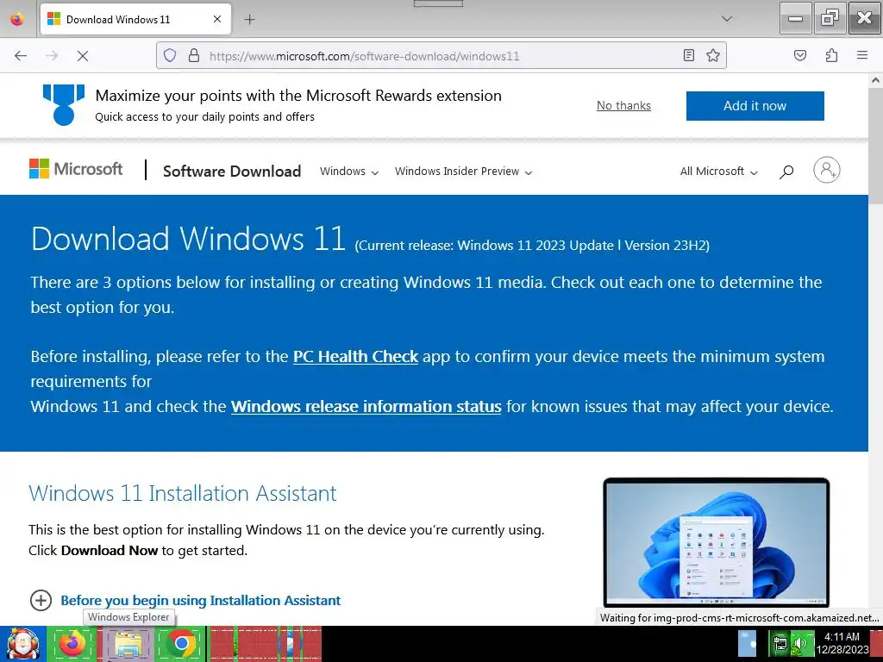
Task: Open a new tab with plus
Action: (x=249, y=20)
